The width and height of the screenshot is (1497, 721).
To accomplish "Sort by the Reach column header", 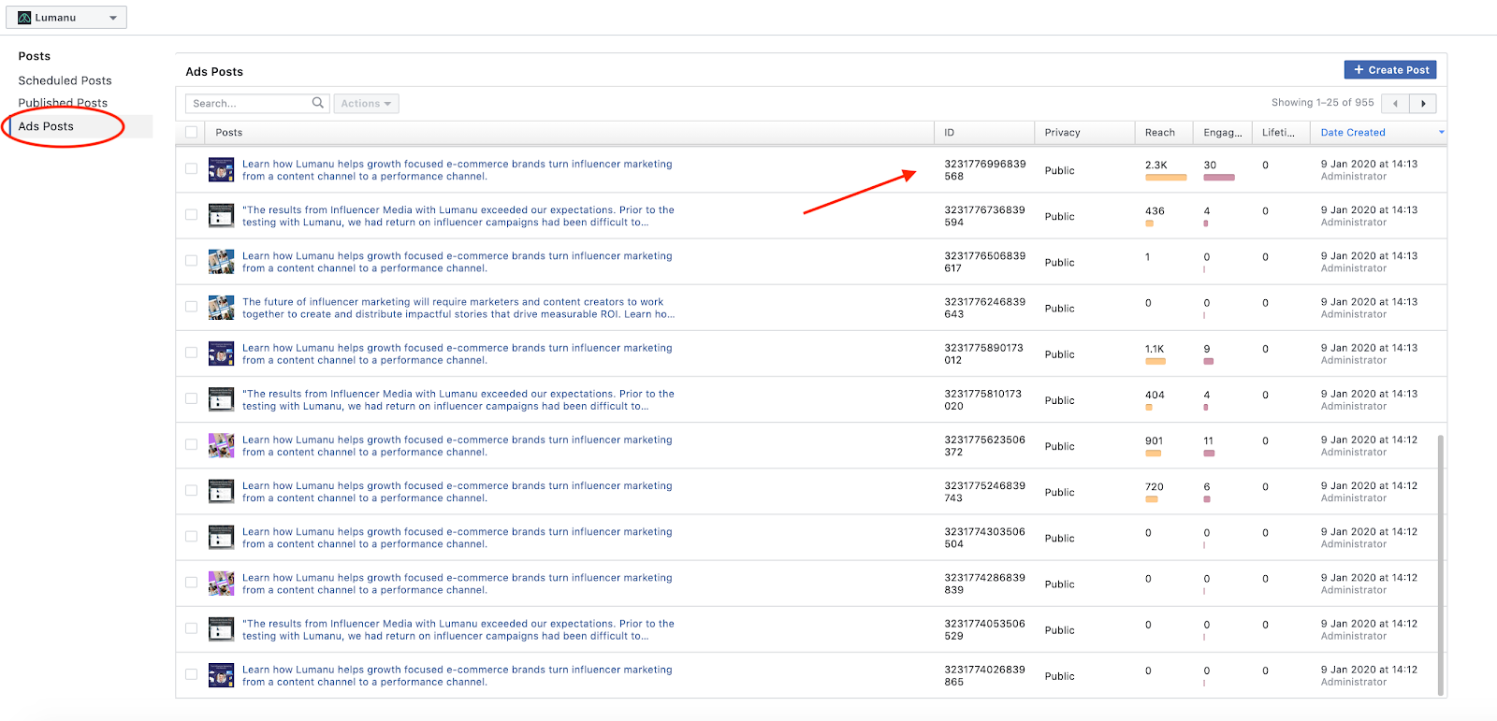I will pyautogui.click(x=1163, y=133).
